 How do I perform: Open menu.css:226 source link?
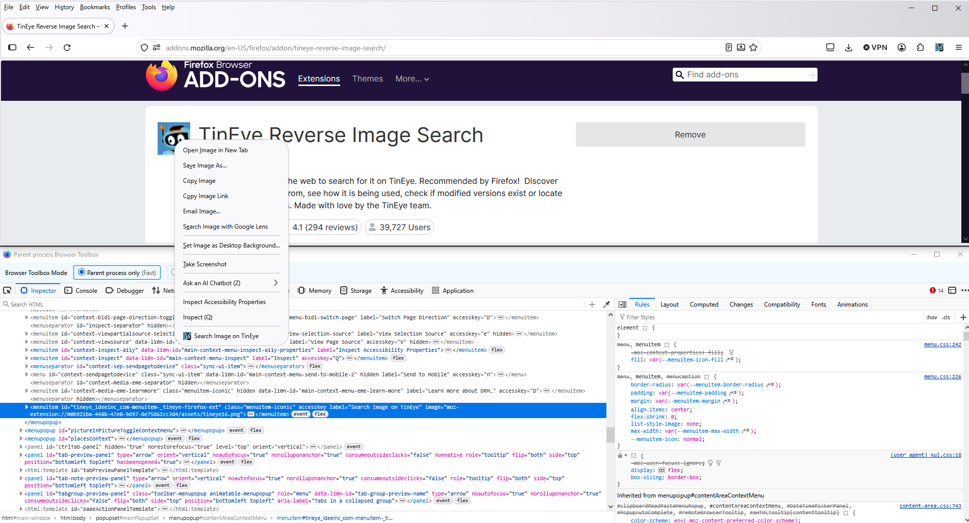pos(942,377)
